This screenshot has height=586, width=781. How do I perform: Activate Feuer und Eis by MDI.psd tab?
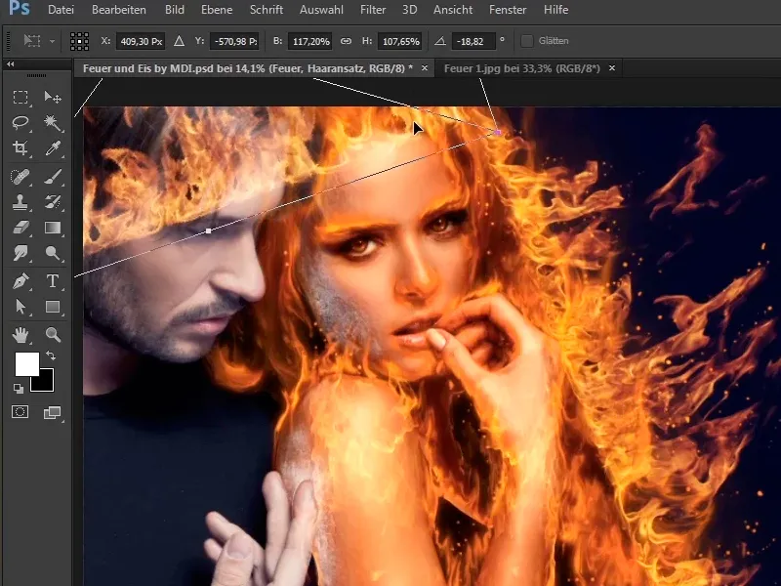coord(248,68)
